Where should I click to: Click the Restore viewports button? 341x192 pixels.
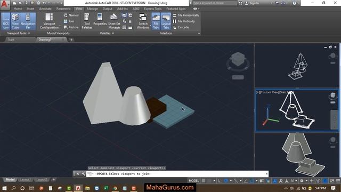(x=71, y=27)
